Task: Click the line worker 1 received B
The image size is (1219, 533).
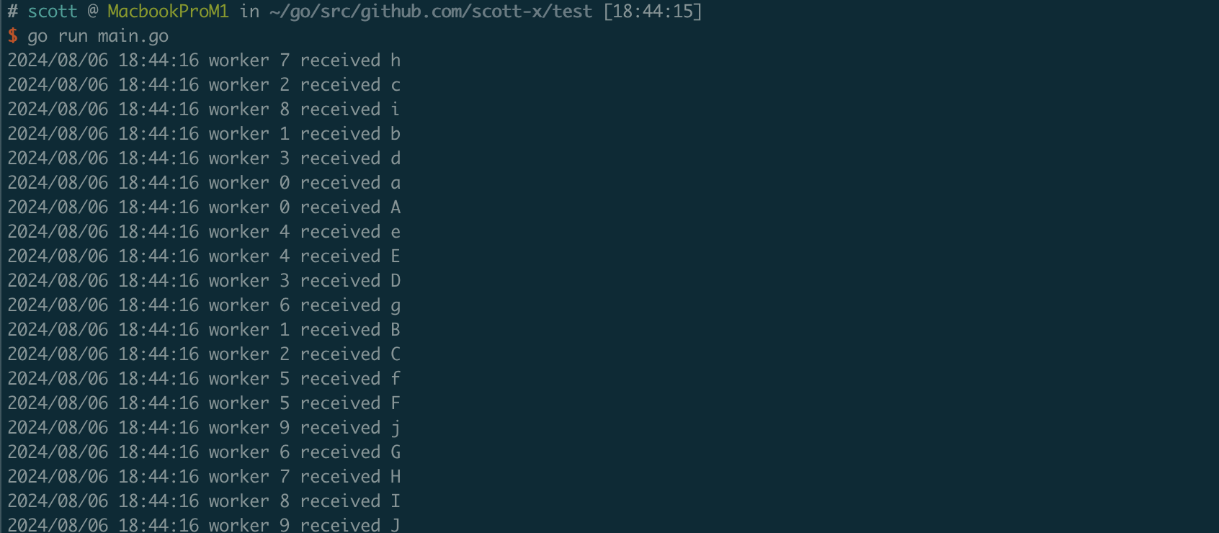Action: tap(204, 330)
